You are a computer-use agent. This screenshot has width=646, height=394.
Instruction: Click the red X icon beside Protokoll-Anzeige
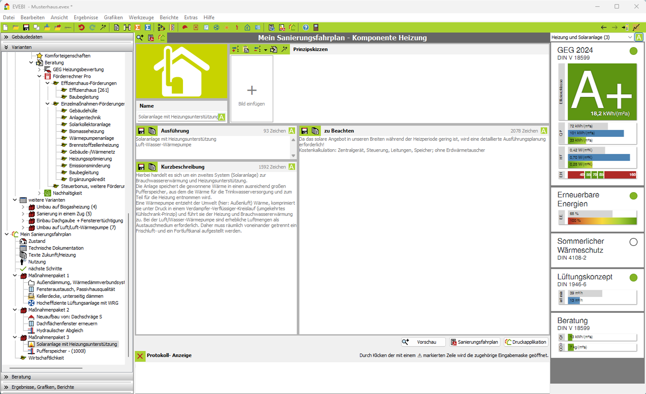pyautogui.click(x=140, y=356)
